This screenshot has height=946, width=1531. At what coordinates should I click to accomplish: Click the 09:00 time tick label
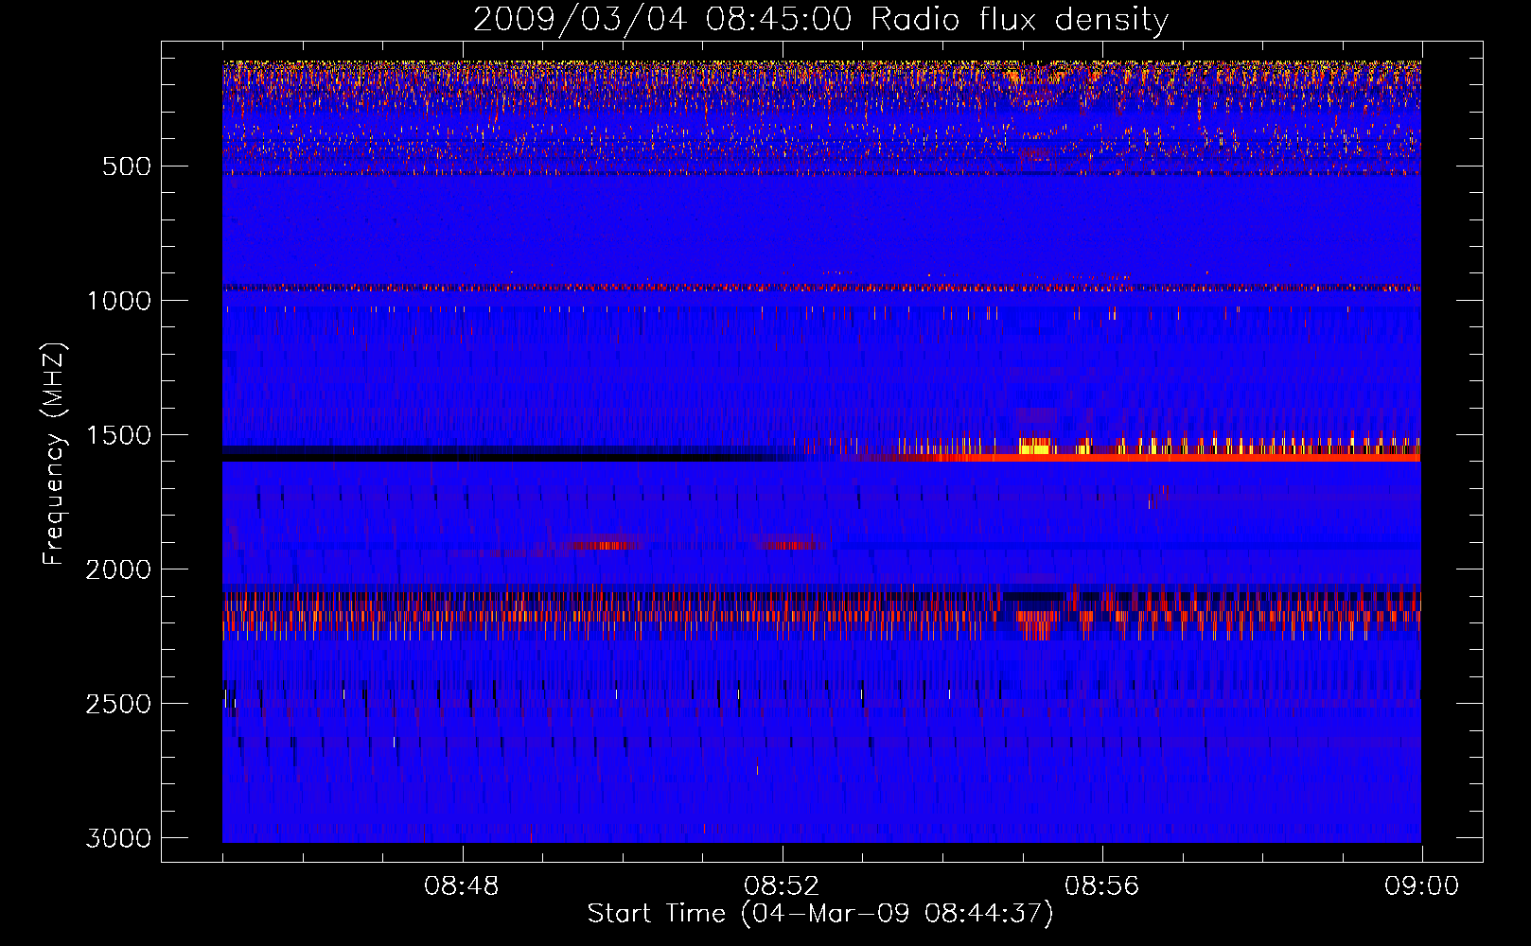[1422, 886]
